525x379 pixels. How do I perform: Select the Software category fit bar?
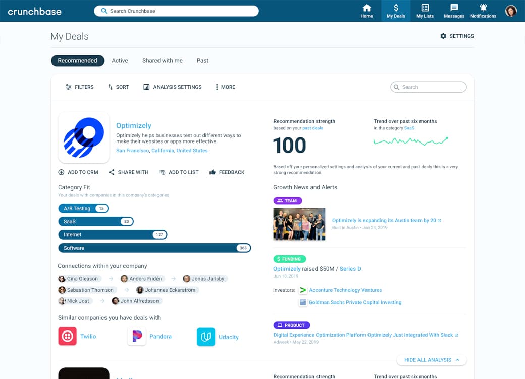click(x=154, y=248)
